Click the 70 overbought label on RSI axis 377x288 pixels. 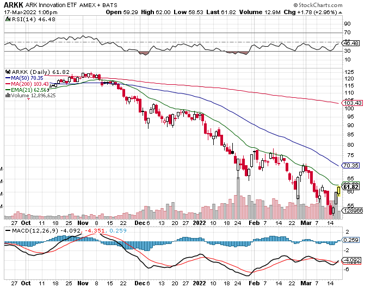point(348,33)
